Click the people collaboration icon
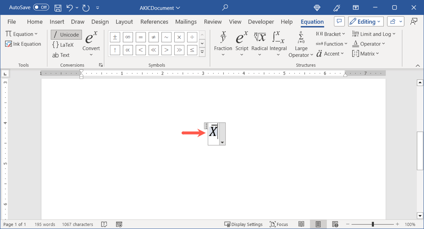This screenshot has width=424, height=229. 414,22
